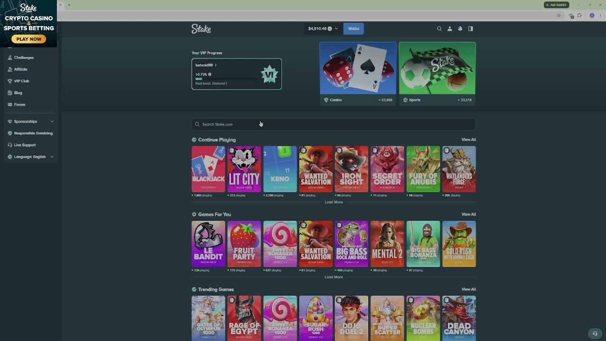Image resolution: width=606 pixels, height=341 pixels.
Task: Go to the Stake logo home link
Action: pyautogui.click(x=201, y=29)
